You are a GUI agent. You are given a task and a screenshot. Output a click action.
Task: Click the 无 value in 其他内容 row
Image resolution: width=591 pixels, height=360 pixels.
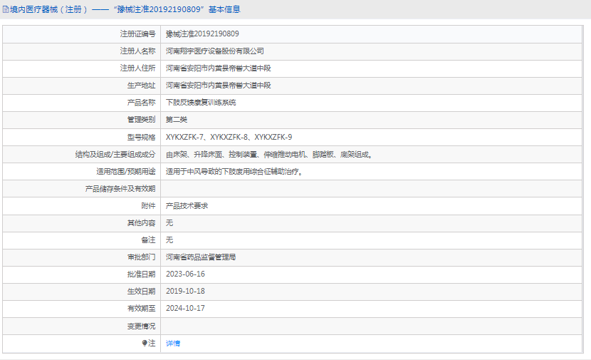pos(169,223)
